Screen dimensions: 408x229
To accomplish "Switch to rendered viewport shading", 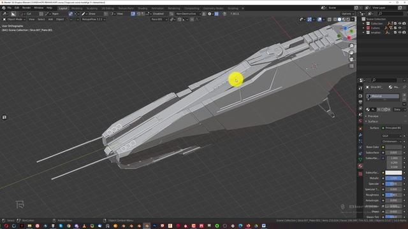I will [349, 19].
